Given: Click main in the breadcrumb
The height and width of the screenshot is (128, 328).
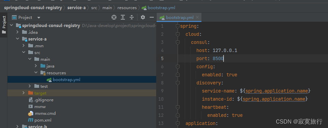Looking at the screenshot, I should coord(107,8).
